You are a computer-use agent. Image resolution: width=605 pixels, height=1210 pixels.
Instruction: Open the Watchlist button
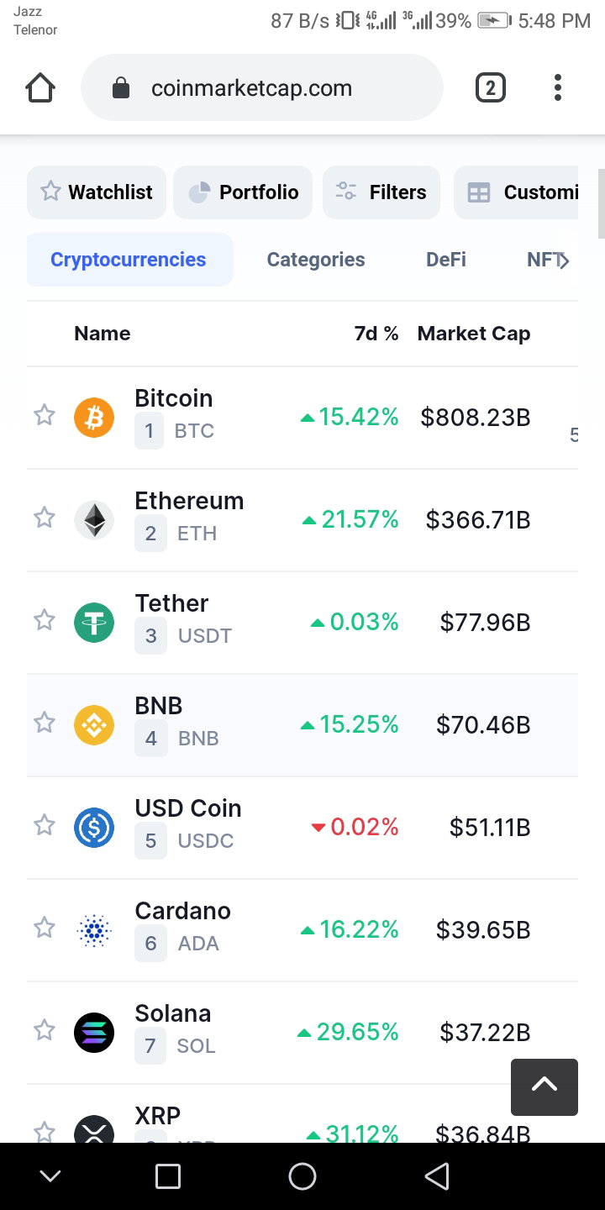coord(97,192)
